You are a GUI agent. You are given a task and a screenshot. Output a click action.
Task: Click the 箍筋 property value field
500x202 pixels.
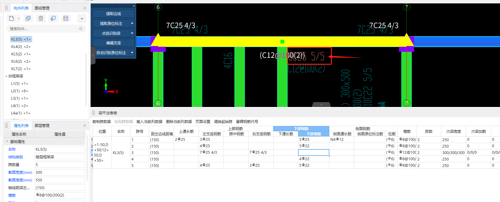60,195
